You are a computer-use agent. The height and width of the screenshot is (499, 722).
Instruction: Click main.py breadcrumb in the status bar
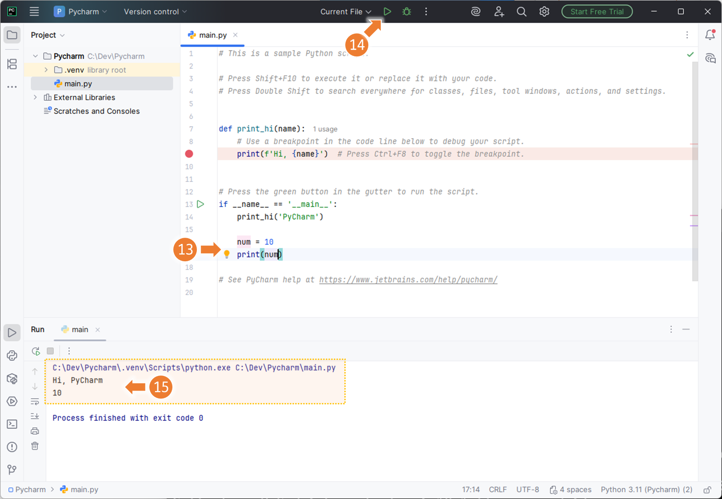tap(79, 490)
